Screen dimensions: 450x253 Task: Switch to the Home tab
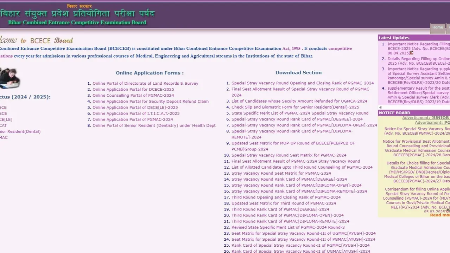point(437,27)
